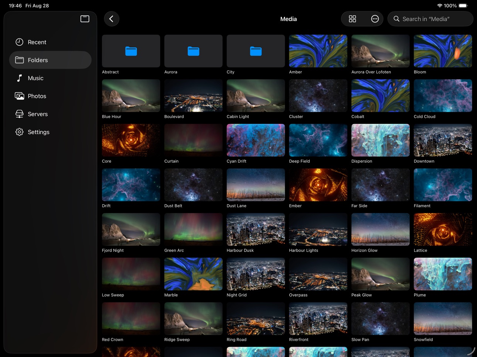Click the Fjord Night file name
477x357 pixels.
point(113,250)
